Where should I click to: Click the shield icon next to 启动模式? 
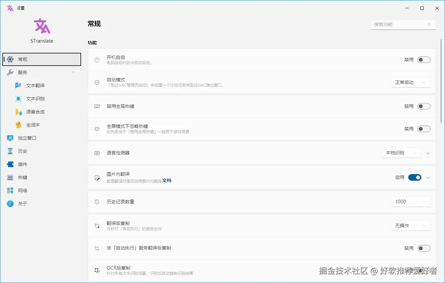97,82
